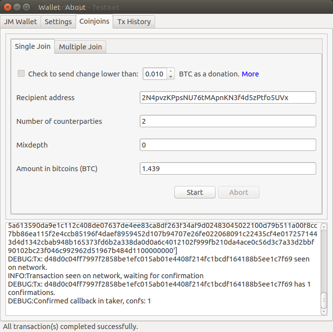Viewport: 333px width, 332px height.
Task: Switch to the Multiple Join tab
Action: tap(80, 47)
